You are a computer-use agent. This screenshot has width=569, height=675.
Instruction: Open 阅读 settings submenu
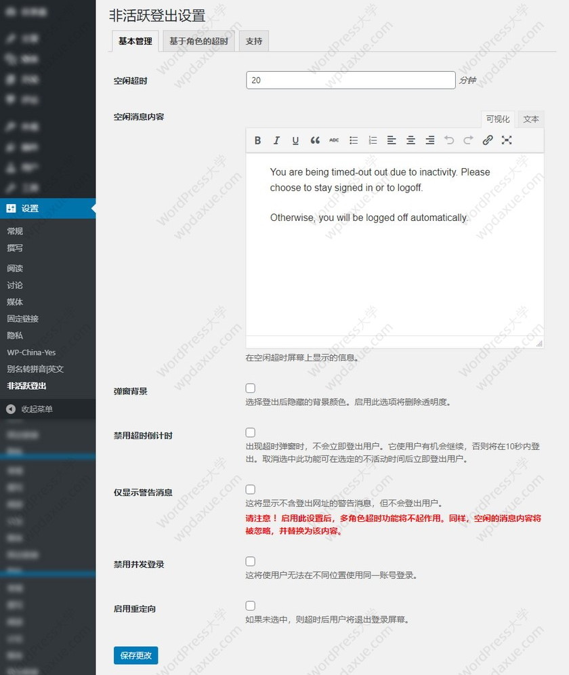click(x=15, y=268)
